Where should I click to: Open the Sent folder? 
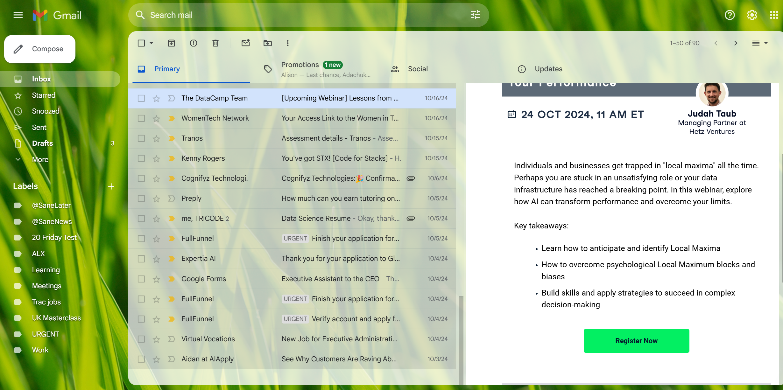coord(60,127)
